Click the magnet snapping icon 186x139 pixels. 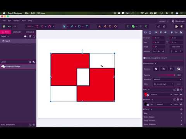coord(50,26)
